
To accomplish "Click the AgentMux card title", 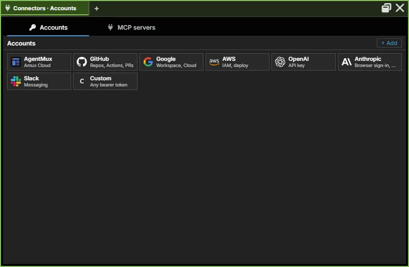I will pos(38,59).
